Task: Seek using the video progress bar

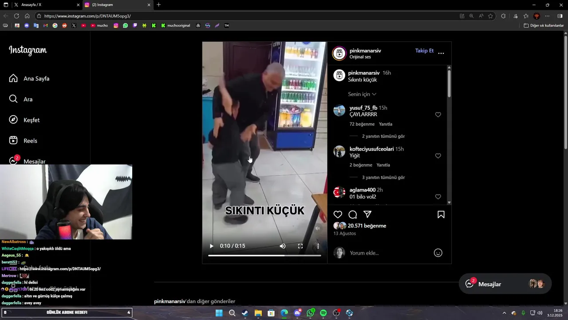Action: click(264, 256)
